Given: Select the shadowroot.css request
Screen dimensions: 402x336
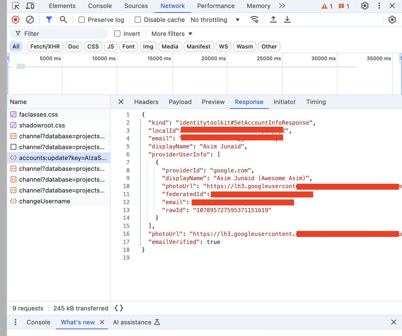Looking at the screenshot, I should (x=59, y=125).
